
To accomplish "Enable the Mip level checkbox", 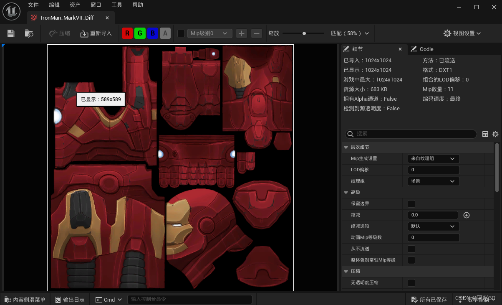I will [x=181, y=33].
